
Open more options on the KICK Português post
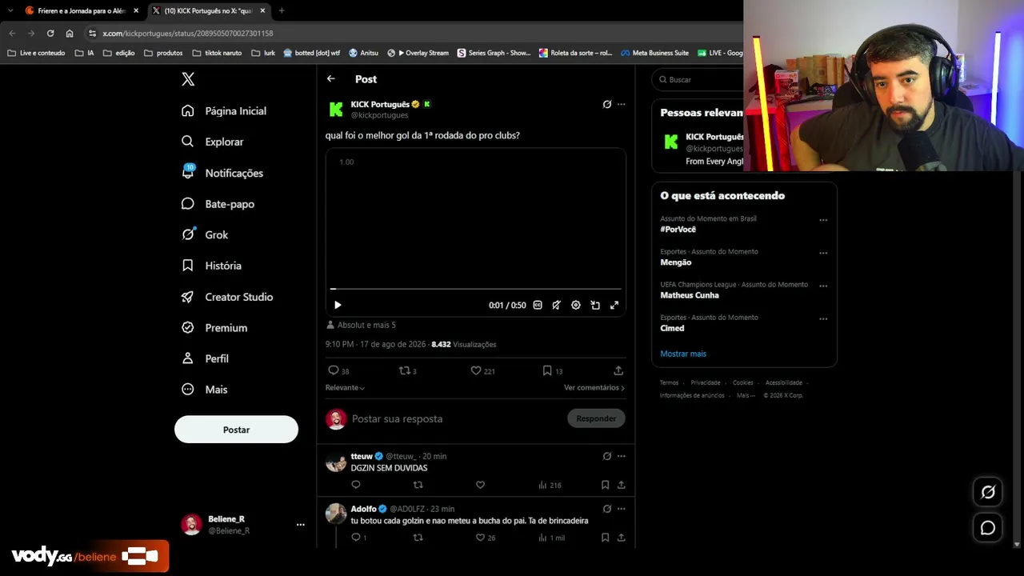coord(621,104)
